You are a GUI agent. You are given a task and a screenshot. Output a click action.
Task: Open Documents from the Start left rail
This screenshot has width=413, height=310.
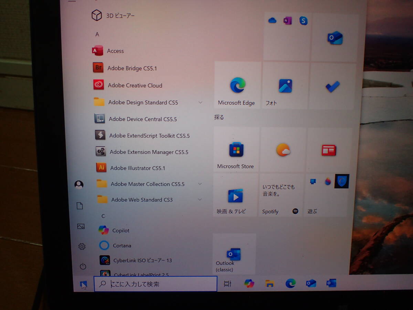(x=80, y=206)
